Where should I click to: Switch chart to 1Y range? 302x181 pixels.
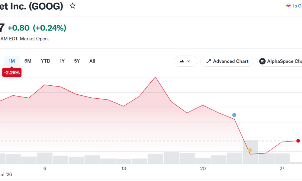(x=62, y=61)
